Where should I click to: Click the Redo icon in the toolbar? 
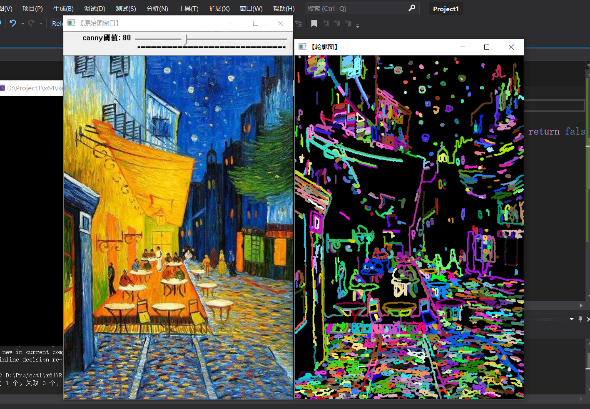point(31,23)
